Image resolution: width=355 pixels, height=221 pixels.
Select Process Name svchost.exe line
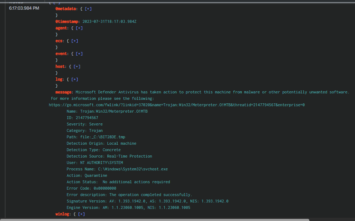click(117, 169)
